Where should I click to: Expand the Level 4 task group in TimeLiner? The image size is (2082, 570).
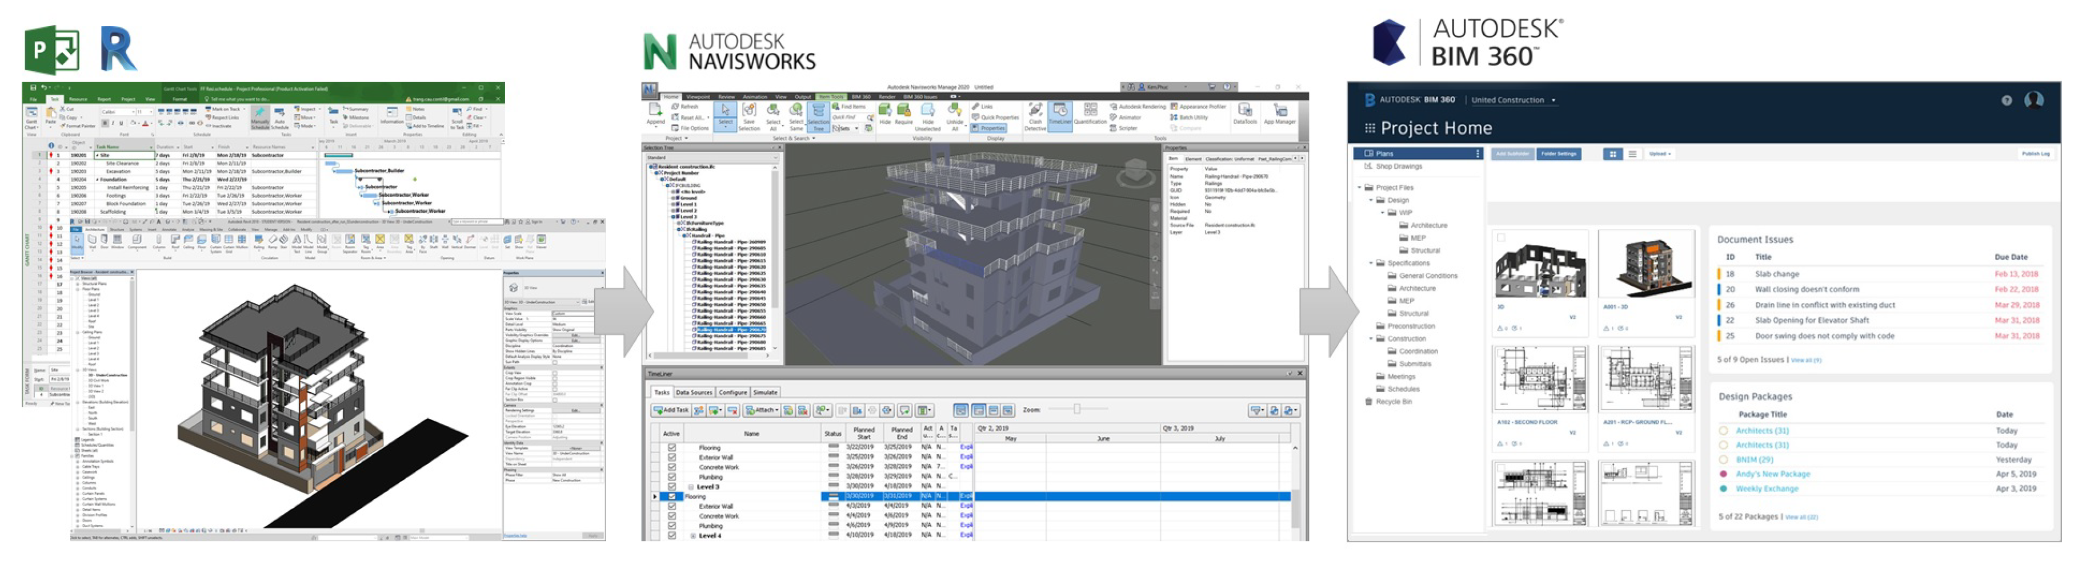[x=692, y=535]
